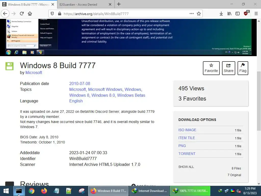Click the page vertical scrollbar thumb
The height and width of the screenshot is (196, 261).
[259, 101]
